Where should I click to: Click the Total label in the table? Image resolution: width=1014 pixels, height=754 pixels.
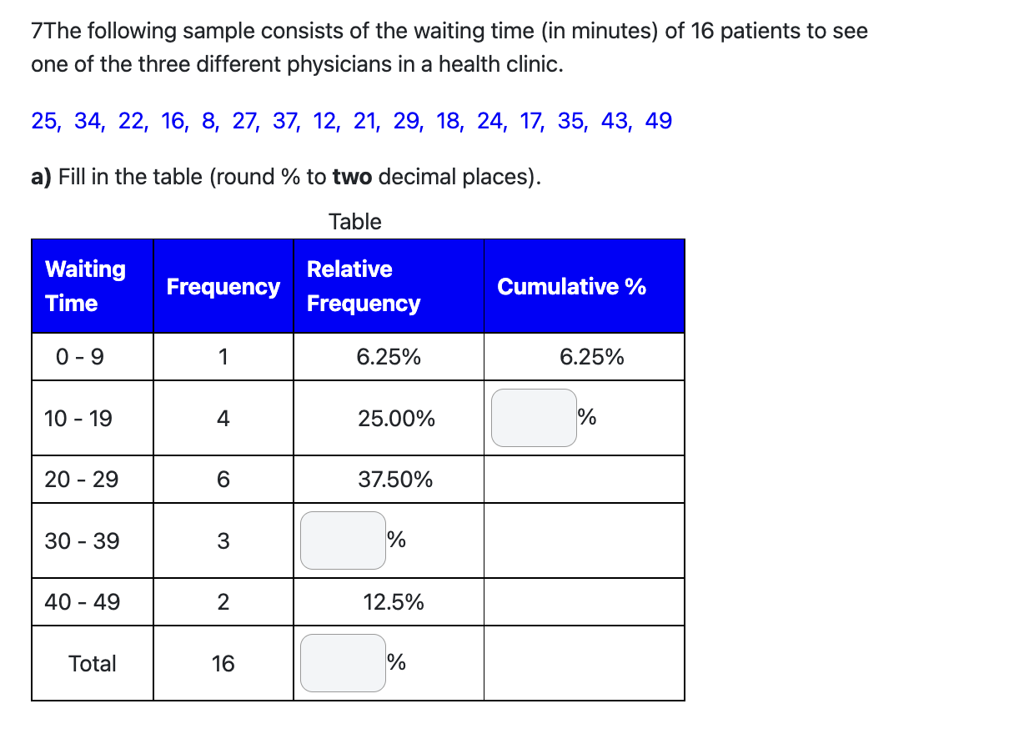point(92,663)
